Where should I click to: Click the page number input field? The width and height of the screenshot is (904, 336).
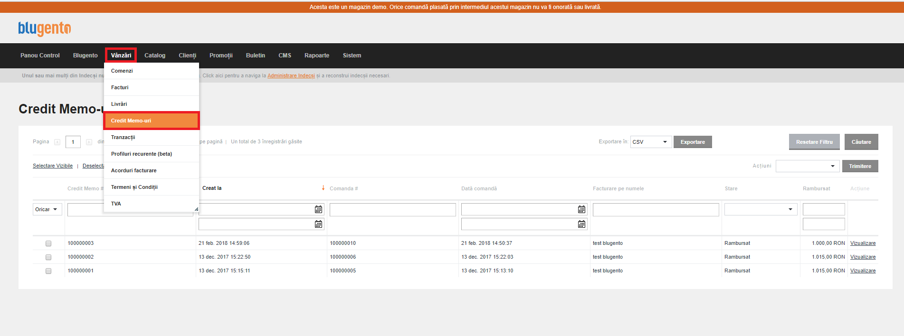[73, 142]
